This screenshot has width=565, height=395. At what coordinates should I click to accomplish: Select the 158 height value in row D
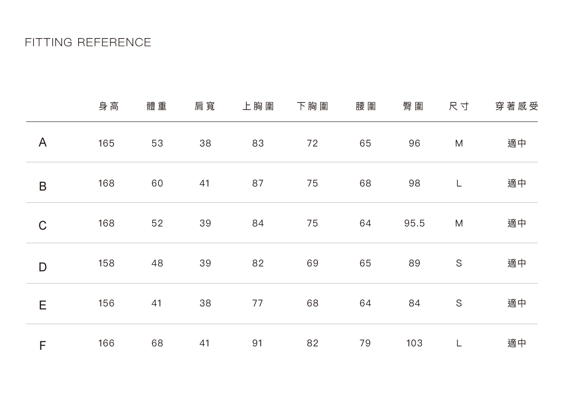coord(106,263)
